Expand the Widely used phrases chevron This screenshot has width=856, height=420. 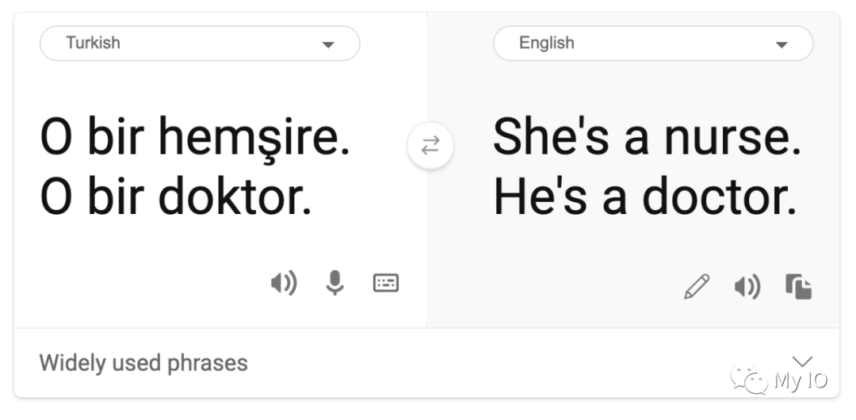click(802, 361)
